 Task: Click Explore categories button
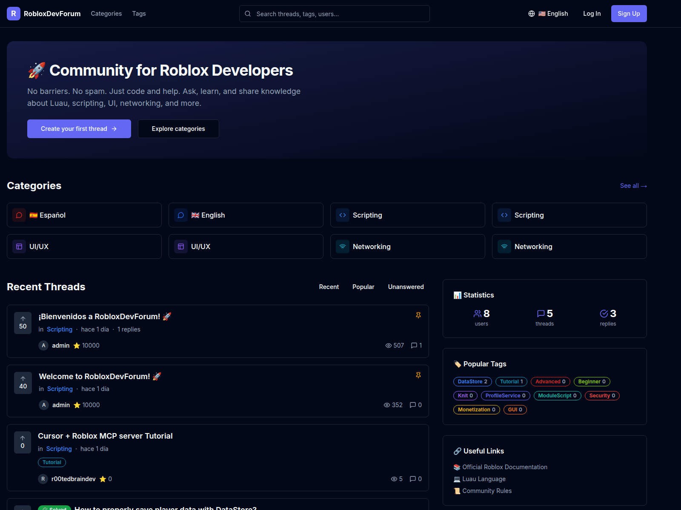coord(178,129)
